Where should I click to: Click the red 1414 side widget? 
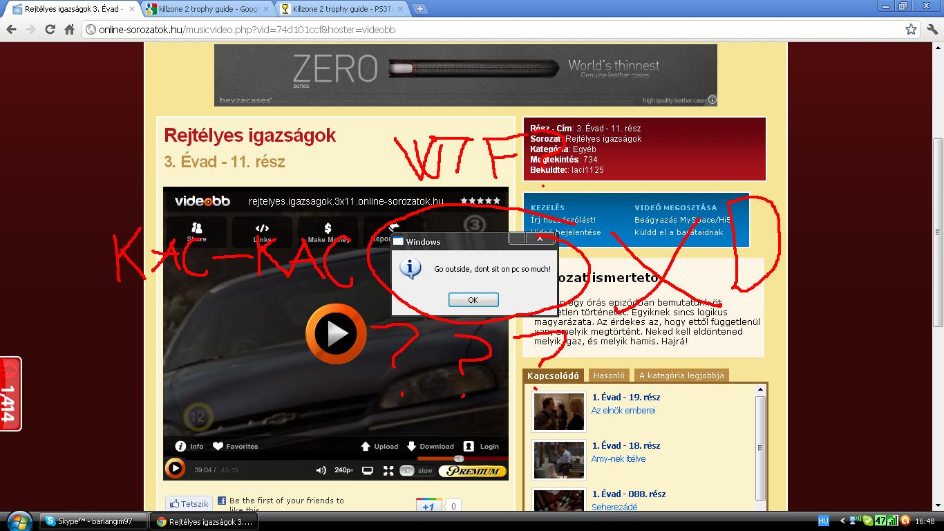coord(10,393)
